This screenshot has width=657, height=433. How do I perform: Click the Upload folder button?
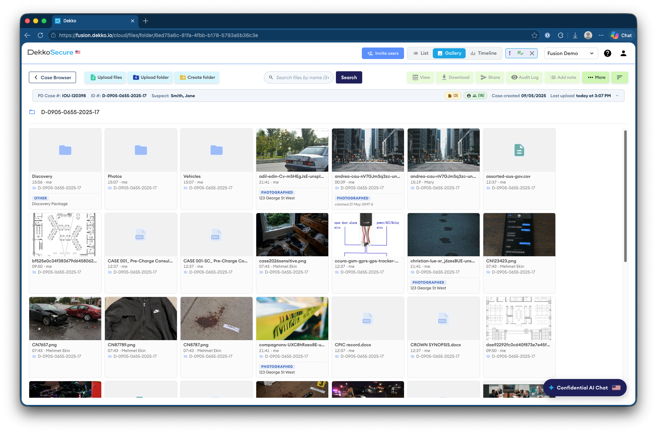pos(151,77)
